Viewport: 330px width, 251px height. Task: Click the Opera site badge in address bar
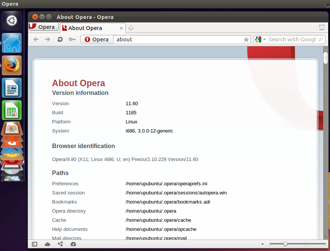pyautogui.click(x=97, y=39)
